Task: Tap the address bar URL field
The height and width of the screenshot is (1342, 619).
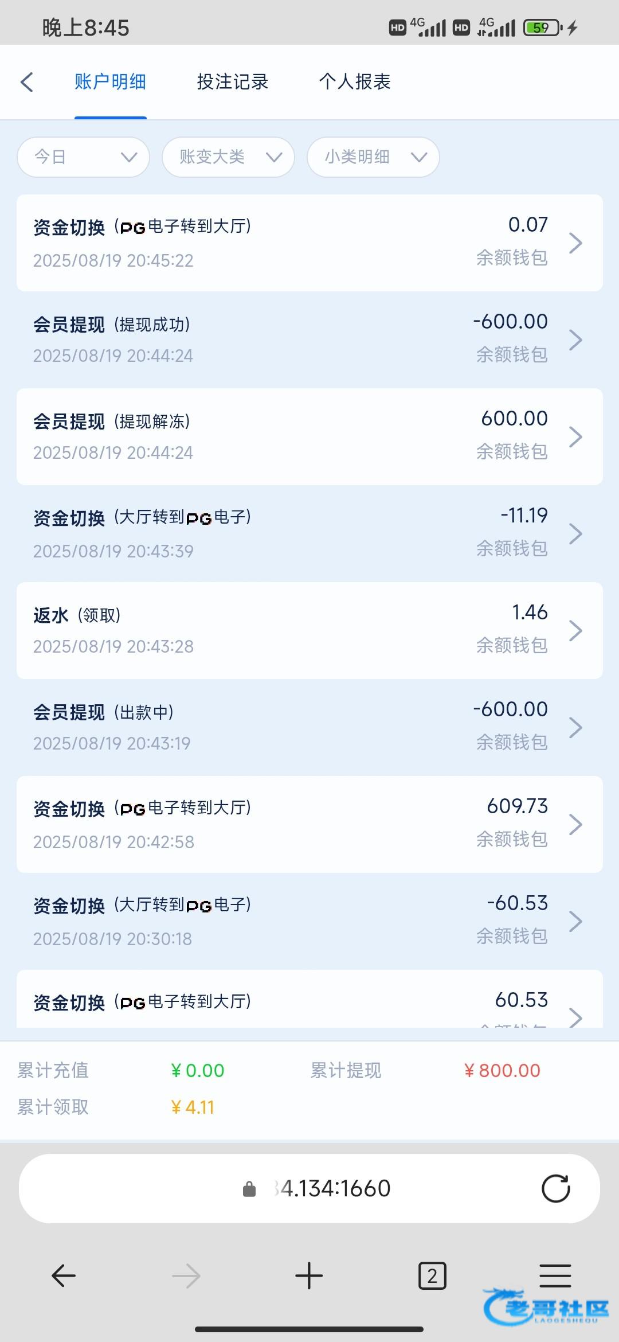Action: (335, 1189)
